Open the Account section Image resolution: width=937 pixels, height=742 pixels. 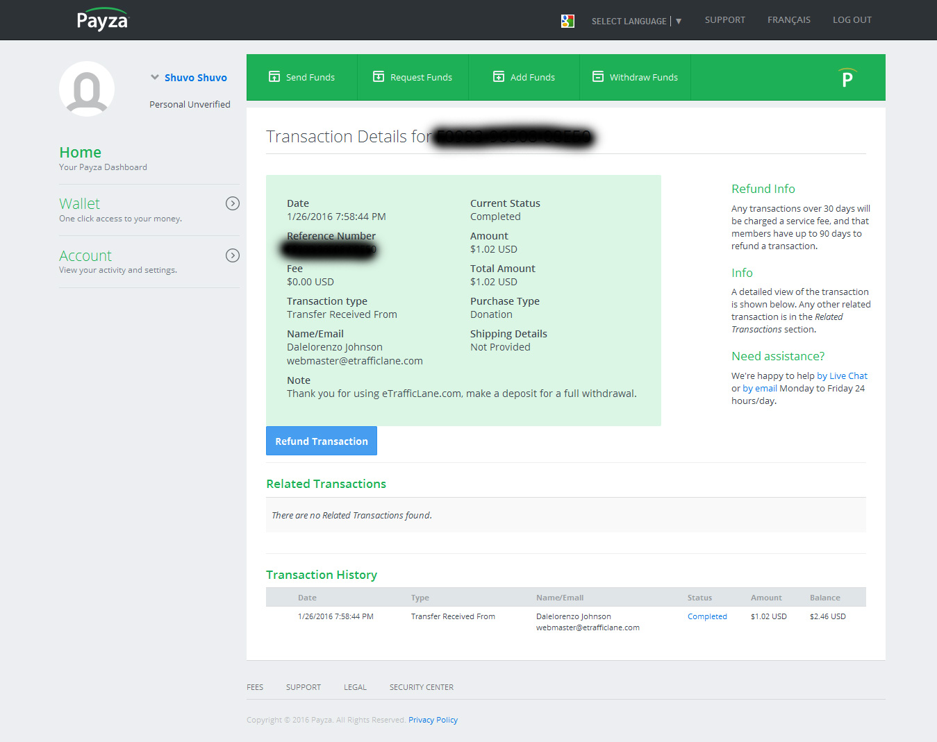tap(85, 255)
